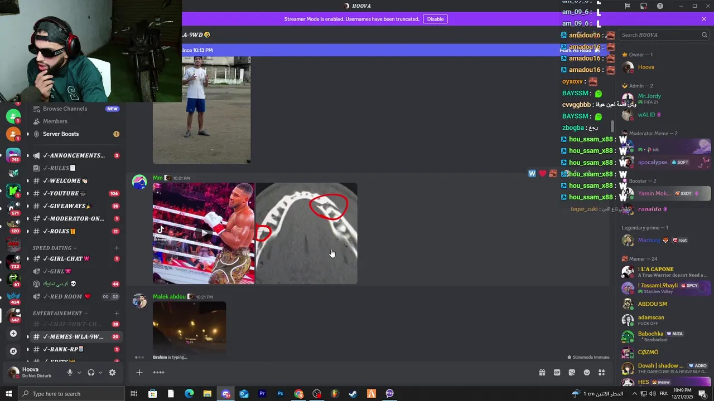Click the Mm username on the message

[157, 178]
